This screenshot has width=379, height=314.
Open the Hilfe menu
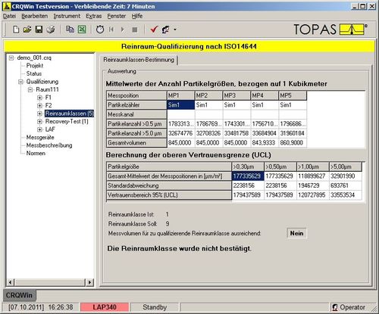click(137, 16)
